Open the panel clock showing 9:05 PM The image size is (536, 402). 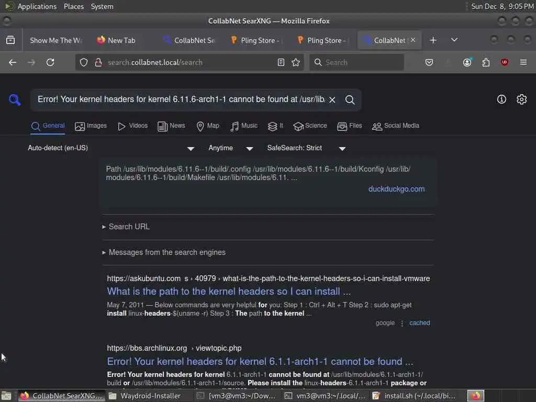[502, 6]
